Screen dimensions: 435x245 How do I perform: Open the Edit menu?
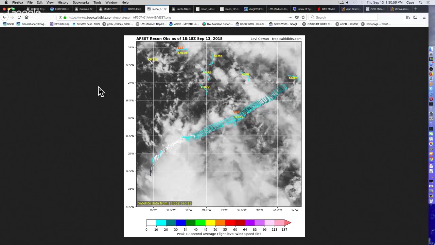coord(39,2)
